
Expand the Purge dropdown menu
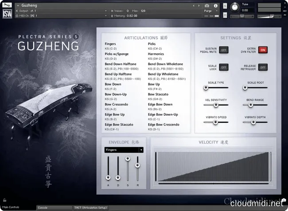point(209,11)
